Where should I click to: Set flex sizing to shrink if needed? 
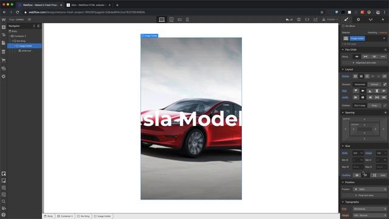click(x=357, y=57)
